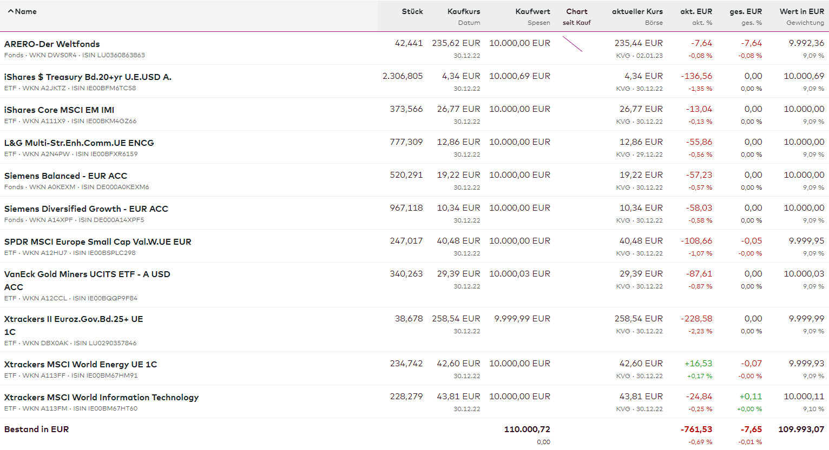Select SPDR MSCI Europe Small Cap ETF
This screenshot has height=450, width=829.
tap(97, 242)
